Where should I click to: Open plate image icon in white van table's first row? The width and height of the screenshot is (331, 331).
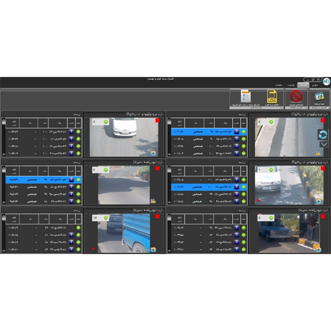[237, 180]
